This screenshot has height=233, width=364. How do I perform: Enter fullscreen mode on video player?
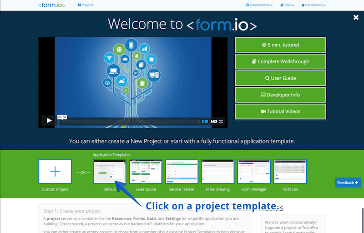pos(221,122)
